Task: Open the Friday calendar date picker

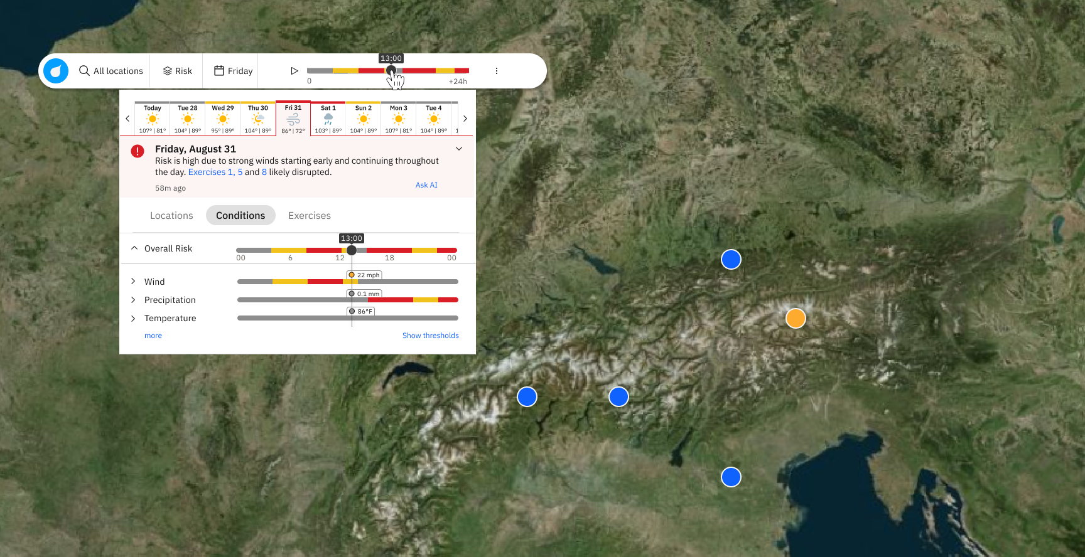Action: (x=233, y=71)
